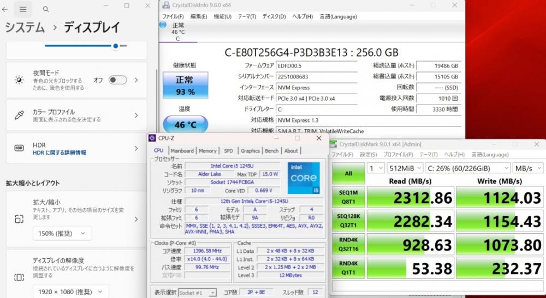The width and height of the screenshot is (546, 298).
Task: Open CrystalDiskInfo 編集(E) menu
Action: 199,17
